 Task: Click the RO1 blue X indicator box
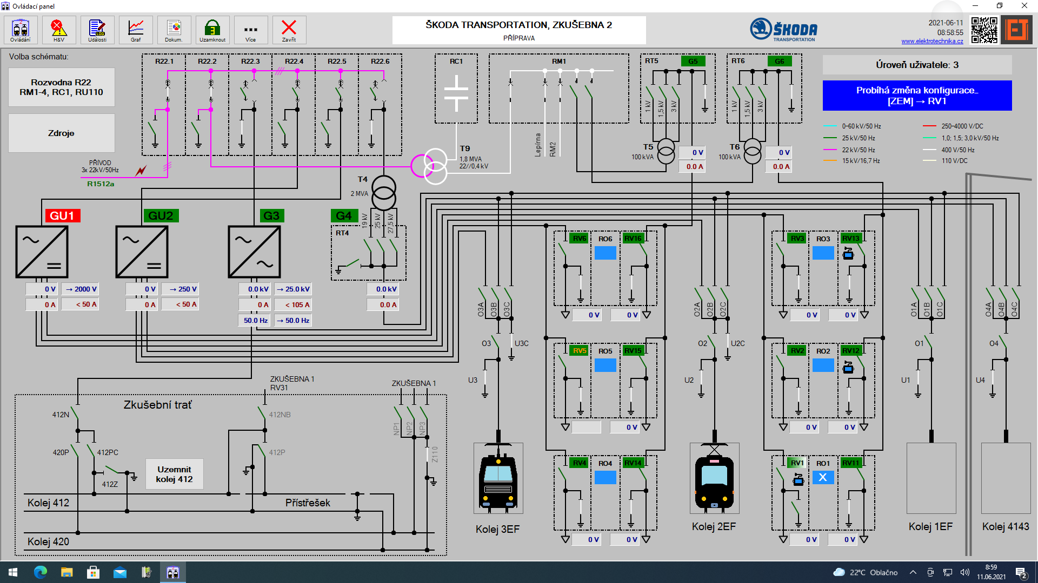pyautogui.click(x=823, y=477)
